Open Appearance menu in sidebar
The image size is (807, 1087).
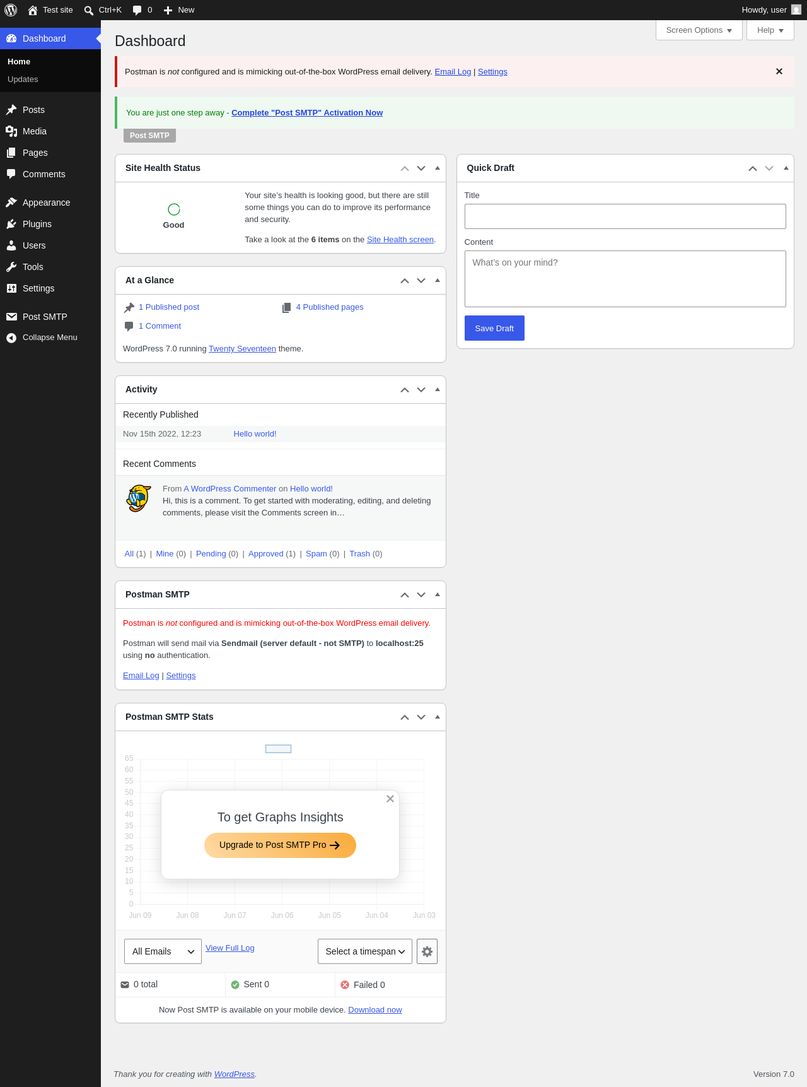tap(50, 203)
